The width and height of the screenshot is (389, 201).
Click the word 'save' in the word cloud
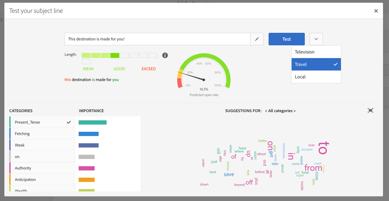tap(229, 174)
